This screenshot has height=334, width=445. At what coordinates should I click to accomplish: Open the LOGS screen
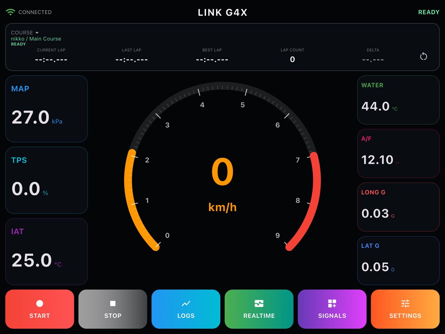click(x=186, y=309)
